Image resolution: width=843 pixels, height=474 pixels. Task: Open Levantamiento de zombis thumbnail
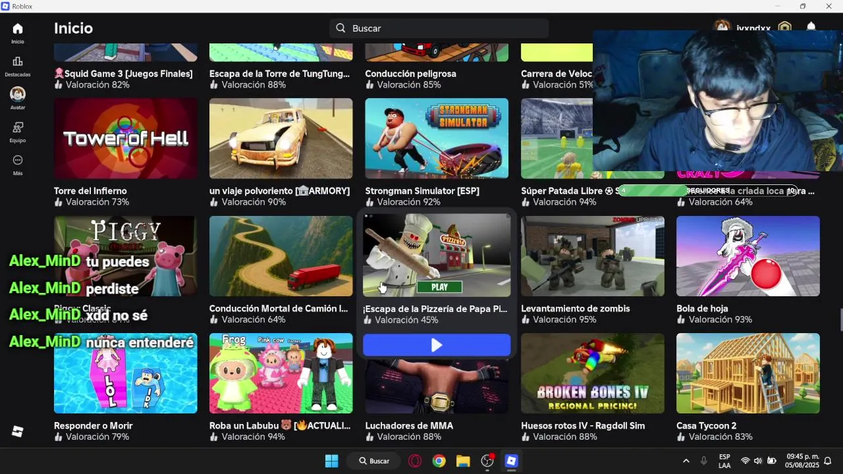click(x=593, y=255)
